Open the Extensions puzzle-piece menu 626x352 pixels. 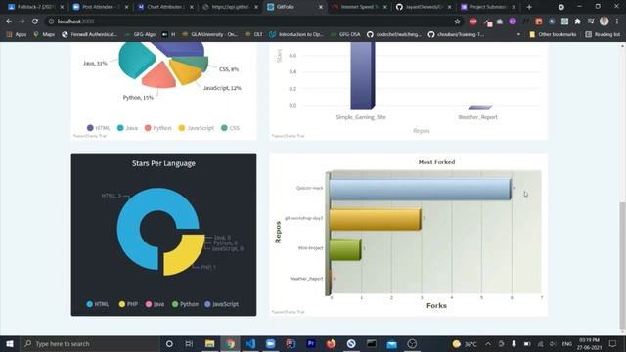[577, 22]
